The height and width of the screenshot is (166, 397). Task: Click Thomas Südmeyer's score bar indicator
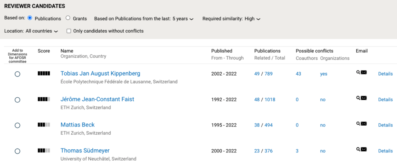(x=44, y=150)
